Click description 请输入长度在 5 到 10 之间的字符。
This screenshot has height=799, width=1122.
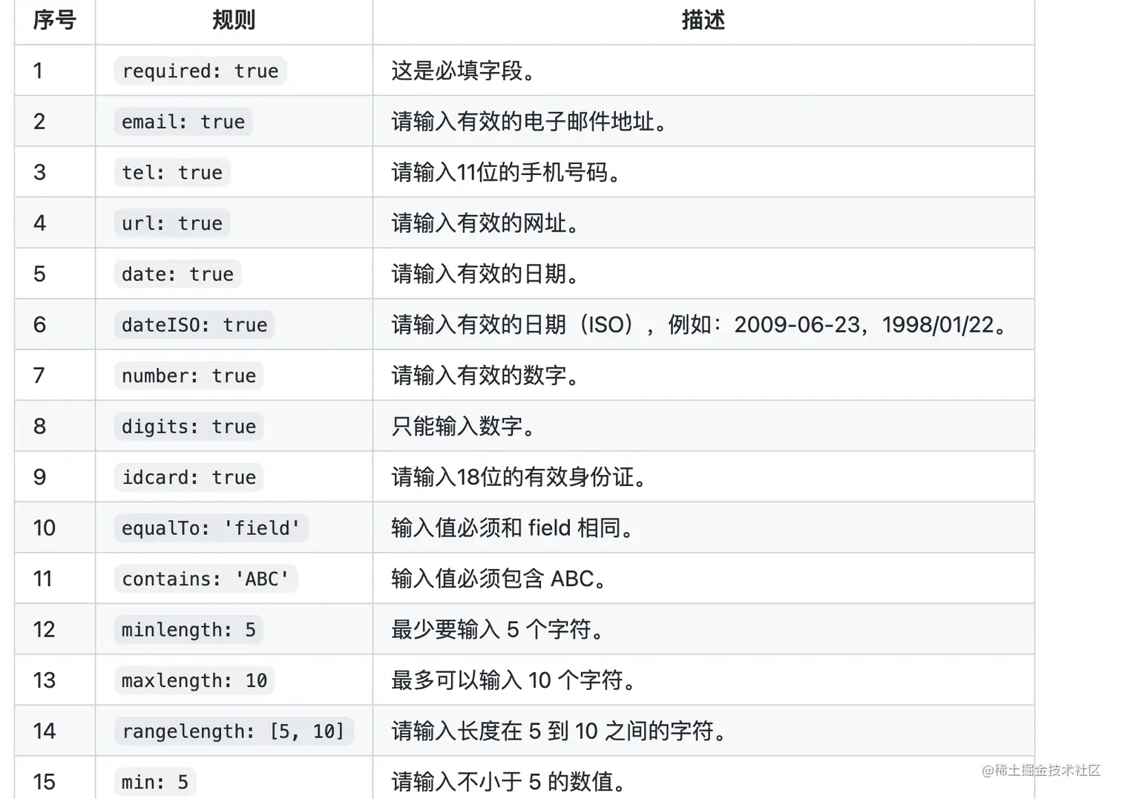(x=559, y=731)
